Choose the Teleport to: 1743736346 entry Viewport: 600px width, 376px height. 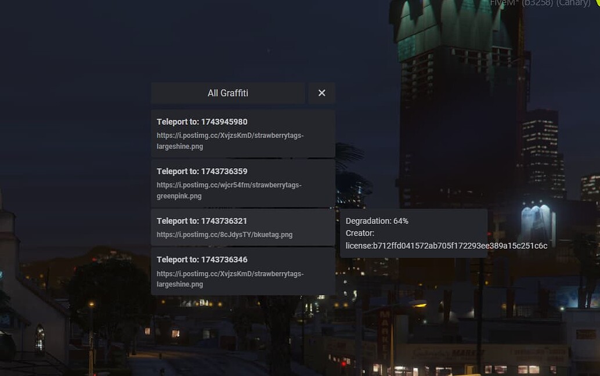[x=243, y=271]
